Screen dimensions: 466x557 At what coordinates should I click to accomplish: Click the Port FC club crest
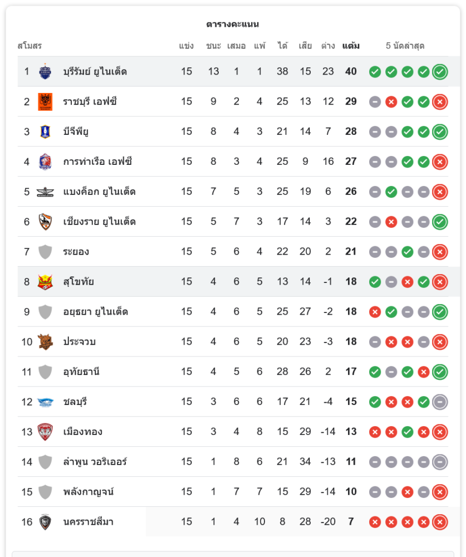click(45, 162)
